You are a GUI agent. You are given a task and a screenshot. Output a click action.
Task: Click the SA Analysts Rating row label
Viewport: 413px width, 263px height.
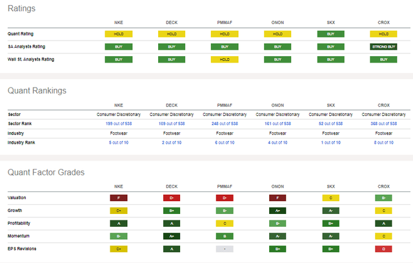pyautogui.click(x=26, y=46)
